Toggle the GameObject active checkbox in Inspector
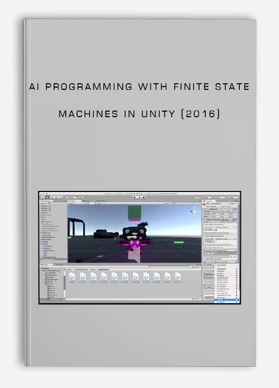 click(x=207, y=203)
